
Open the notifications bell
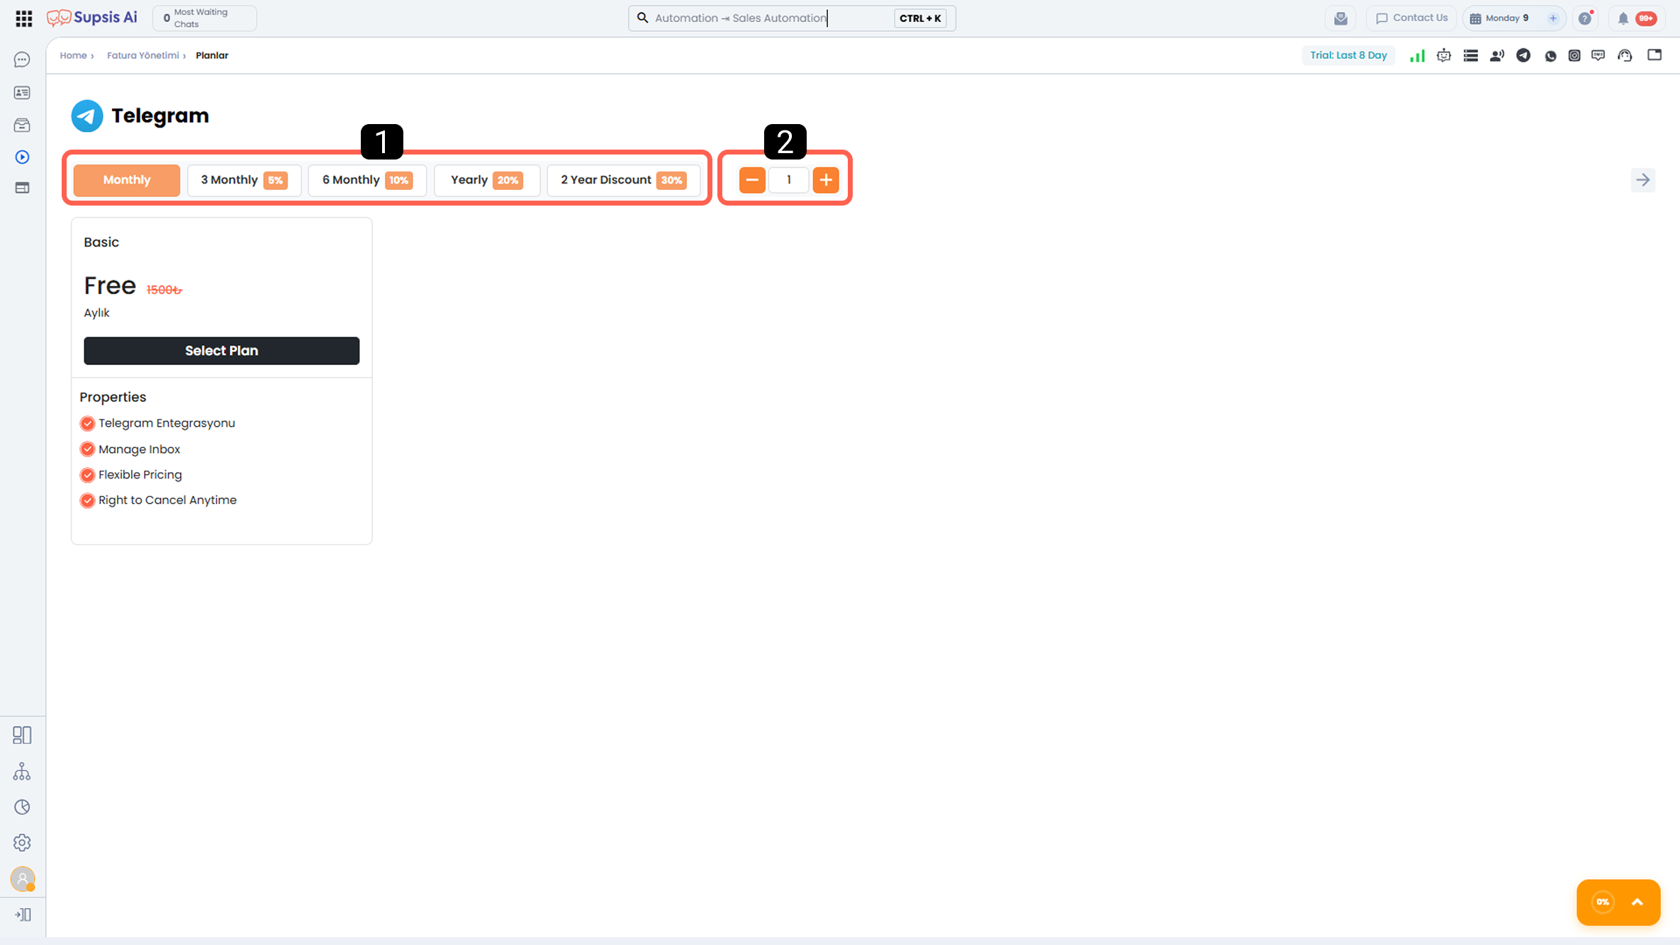pos(1623,18)
